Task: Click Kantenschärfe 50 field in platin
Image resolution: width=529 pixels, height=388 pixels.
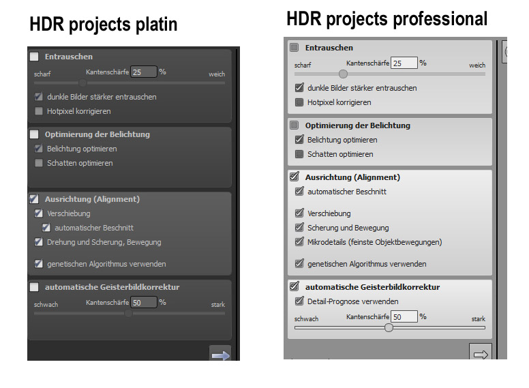Action: [144, 302]
